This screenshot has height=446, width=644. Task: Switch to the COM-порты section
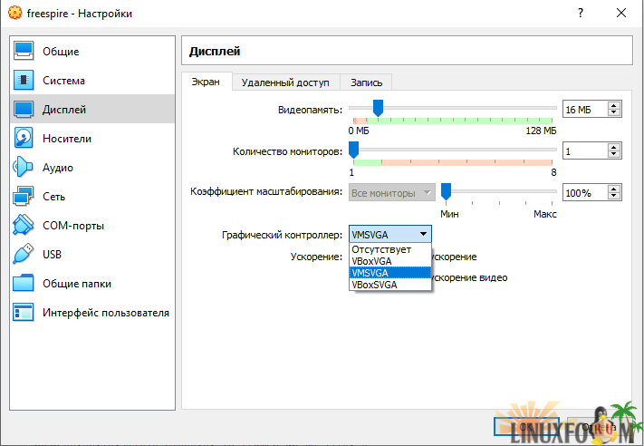click(x=72, y=226)
